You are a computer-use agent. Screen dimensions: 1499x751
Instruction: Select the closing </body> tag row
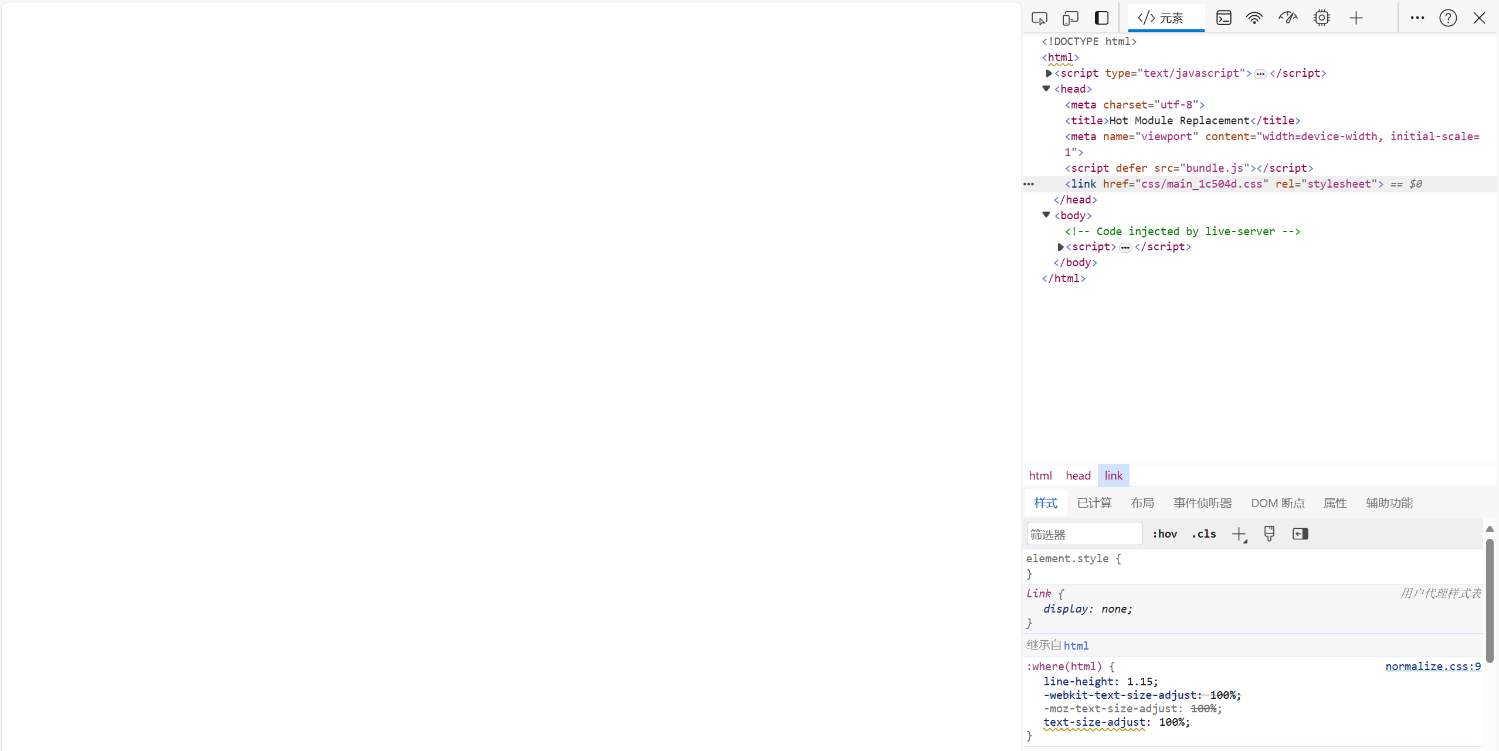point(1075,263)
